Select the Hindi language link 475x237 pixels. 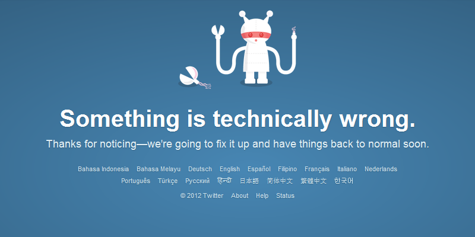coord(224,181)
